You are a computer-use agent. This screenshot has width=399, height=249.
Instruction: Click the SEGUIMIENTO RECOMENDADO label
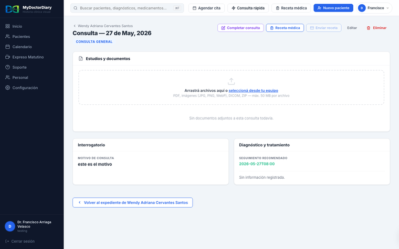click(x=263, y=158)
